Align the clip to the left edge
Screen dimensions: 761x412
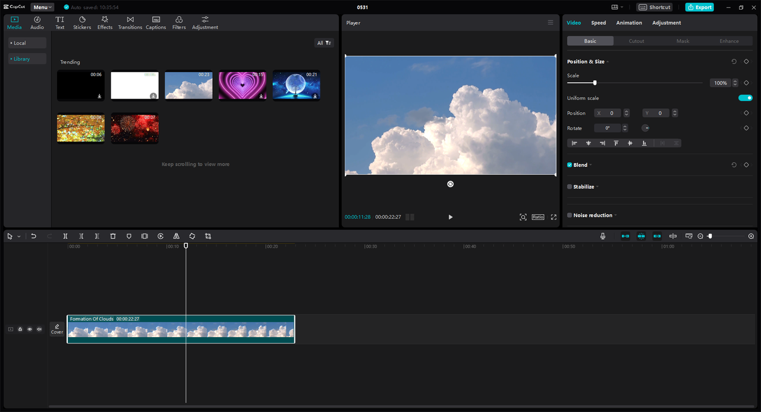tap(574, 143)
